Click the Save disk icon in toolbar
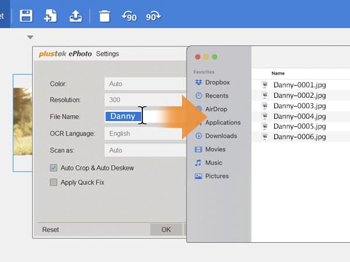350x262 pixels. 26,16
